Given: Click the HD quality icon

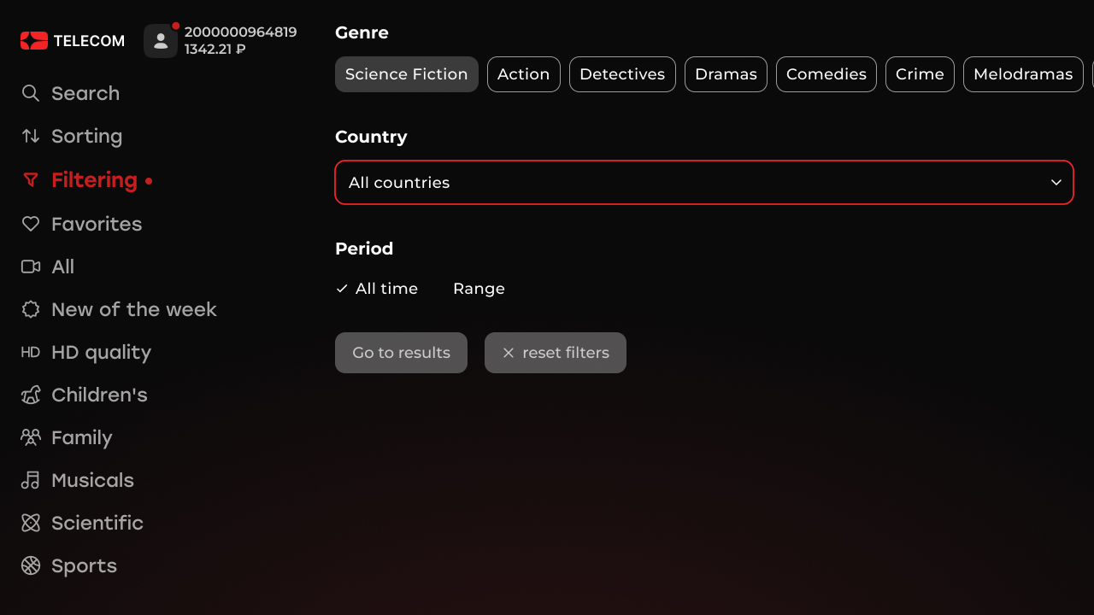Looking at the screenshot, I should coord(31,352).
